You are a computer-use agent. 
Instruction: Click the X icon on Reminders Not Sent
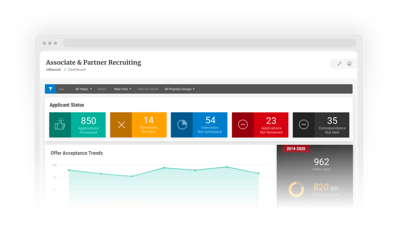point(121,125)
